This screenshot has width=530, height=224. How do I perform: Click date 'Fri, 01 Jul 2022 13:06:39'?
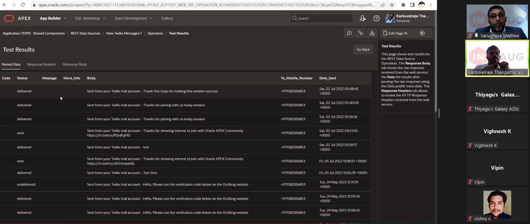coord(343,173)
